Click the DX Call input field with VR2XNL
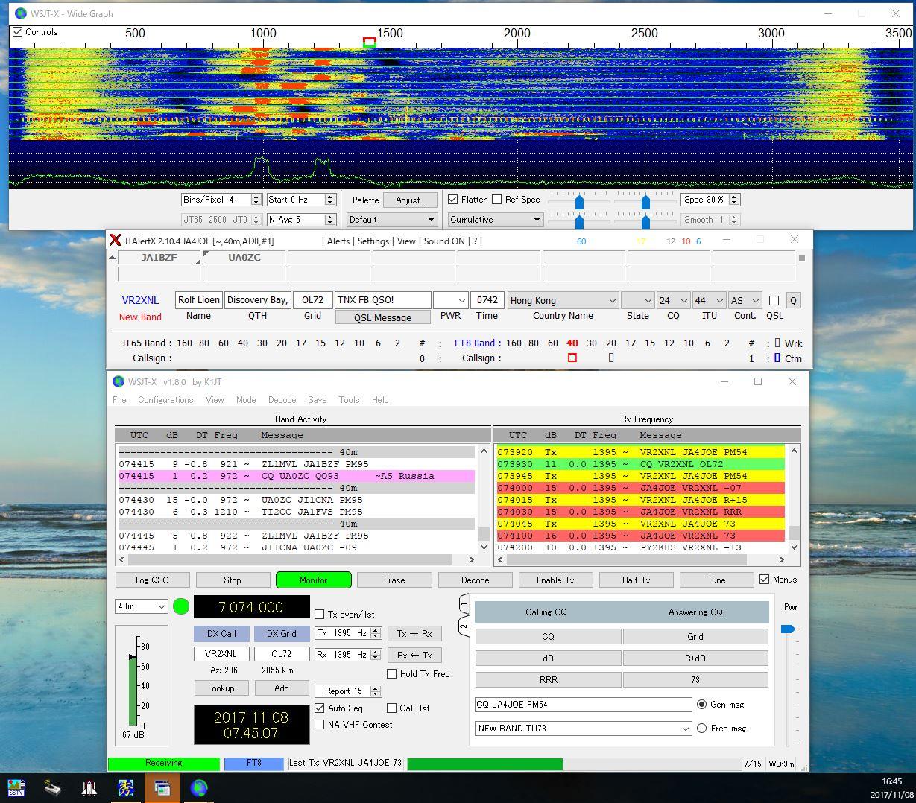The height and width of the screenshot is (803, 916). click(x=221, y=654)
